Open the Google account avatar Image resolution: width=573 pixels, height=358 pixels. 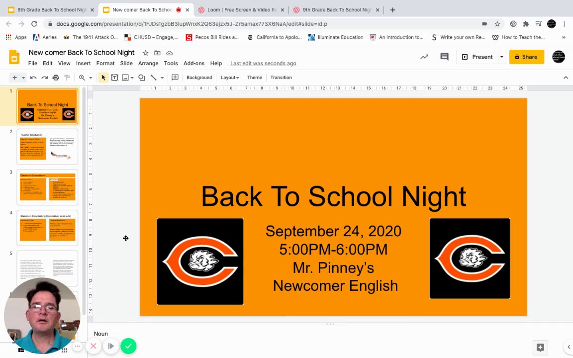click(559, 57)
